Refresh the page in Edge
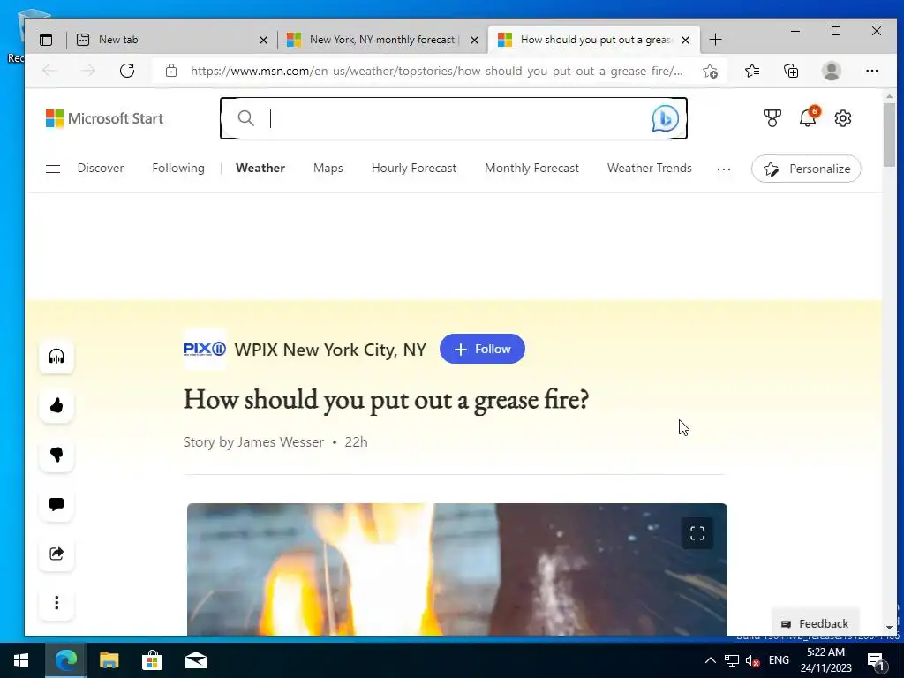 click(127, 71)
